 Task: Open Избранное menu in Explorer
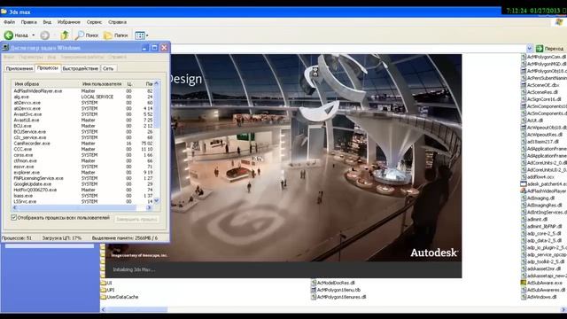[69, 22]
